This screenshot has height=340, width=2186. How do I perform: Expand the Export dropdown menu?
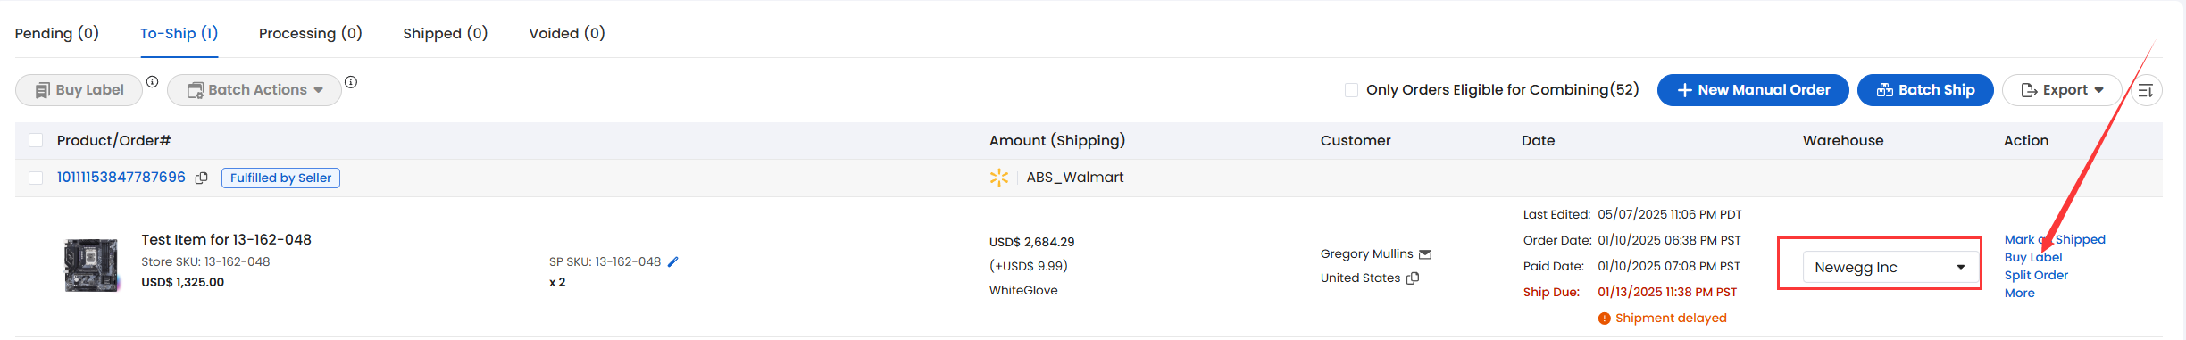pyautogui.click(x=2062, y=90)
